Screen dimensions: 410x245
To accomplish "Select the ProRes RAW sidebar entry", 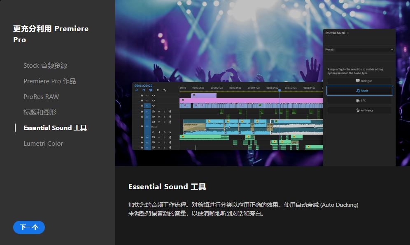I will (x=41, y=96).
